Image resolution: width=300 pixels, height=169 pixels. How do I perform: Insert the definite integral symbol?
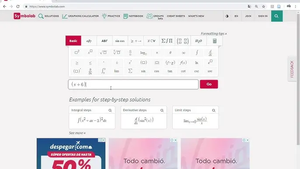click(104, 71)
